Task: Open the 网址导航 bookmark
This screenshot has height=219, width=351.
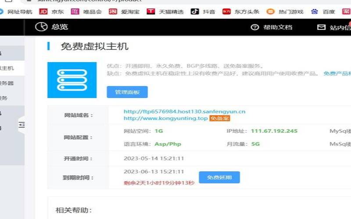Action: pyautogui.click(x=20, y=12)
